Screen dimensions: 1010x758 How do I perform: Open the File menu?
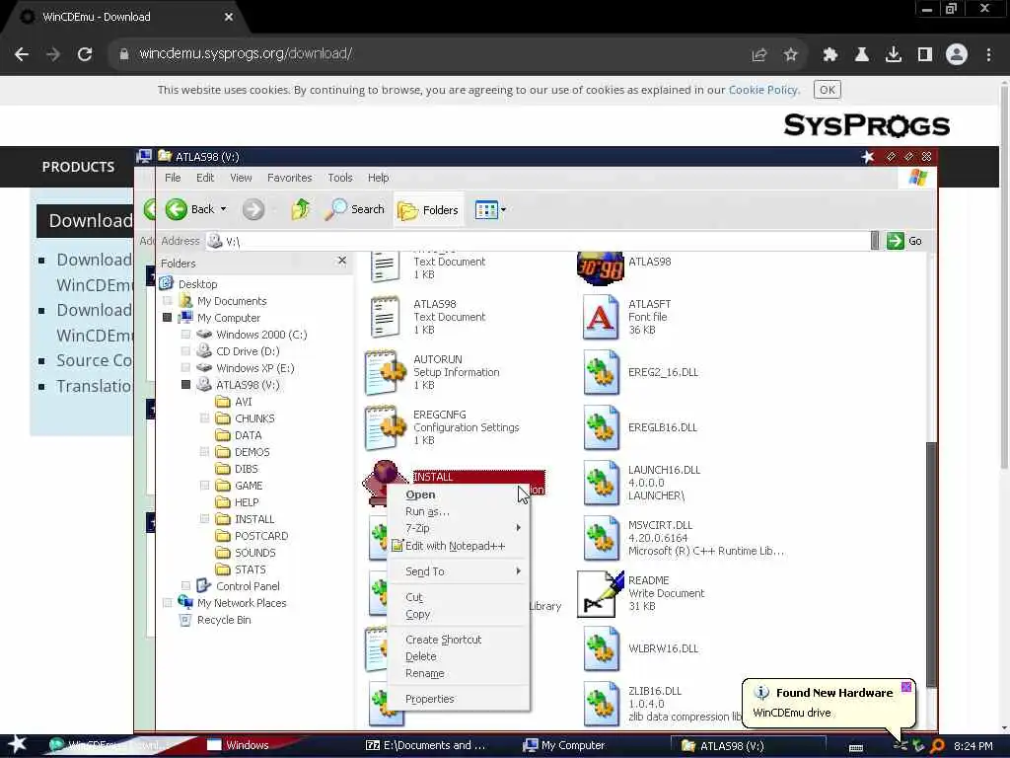click(x=173, y=178)
